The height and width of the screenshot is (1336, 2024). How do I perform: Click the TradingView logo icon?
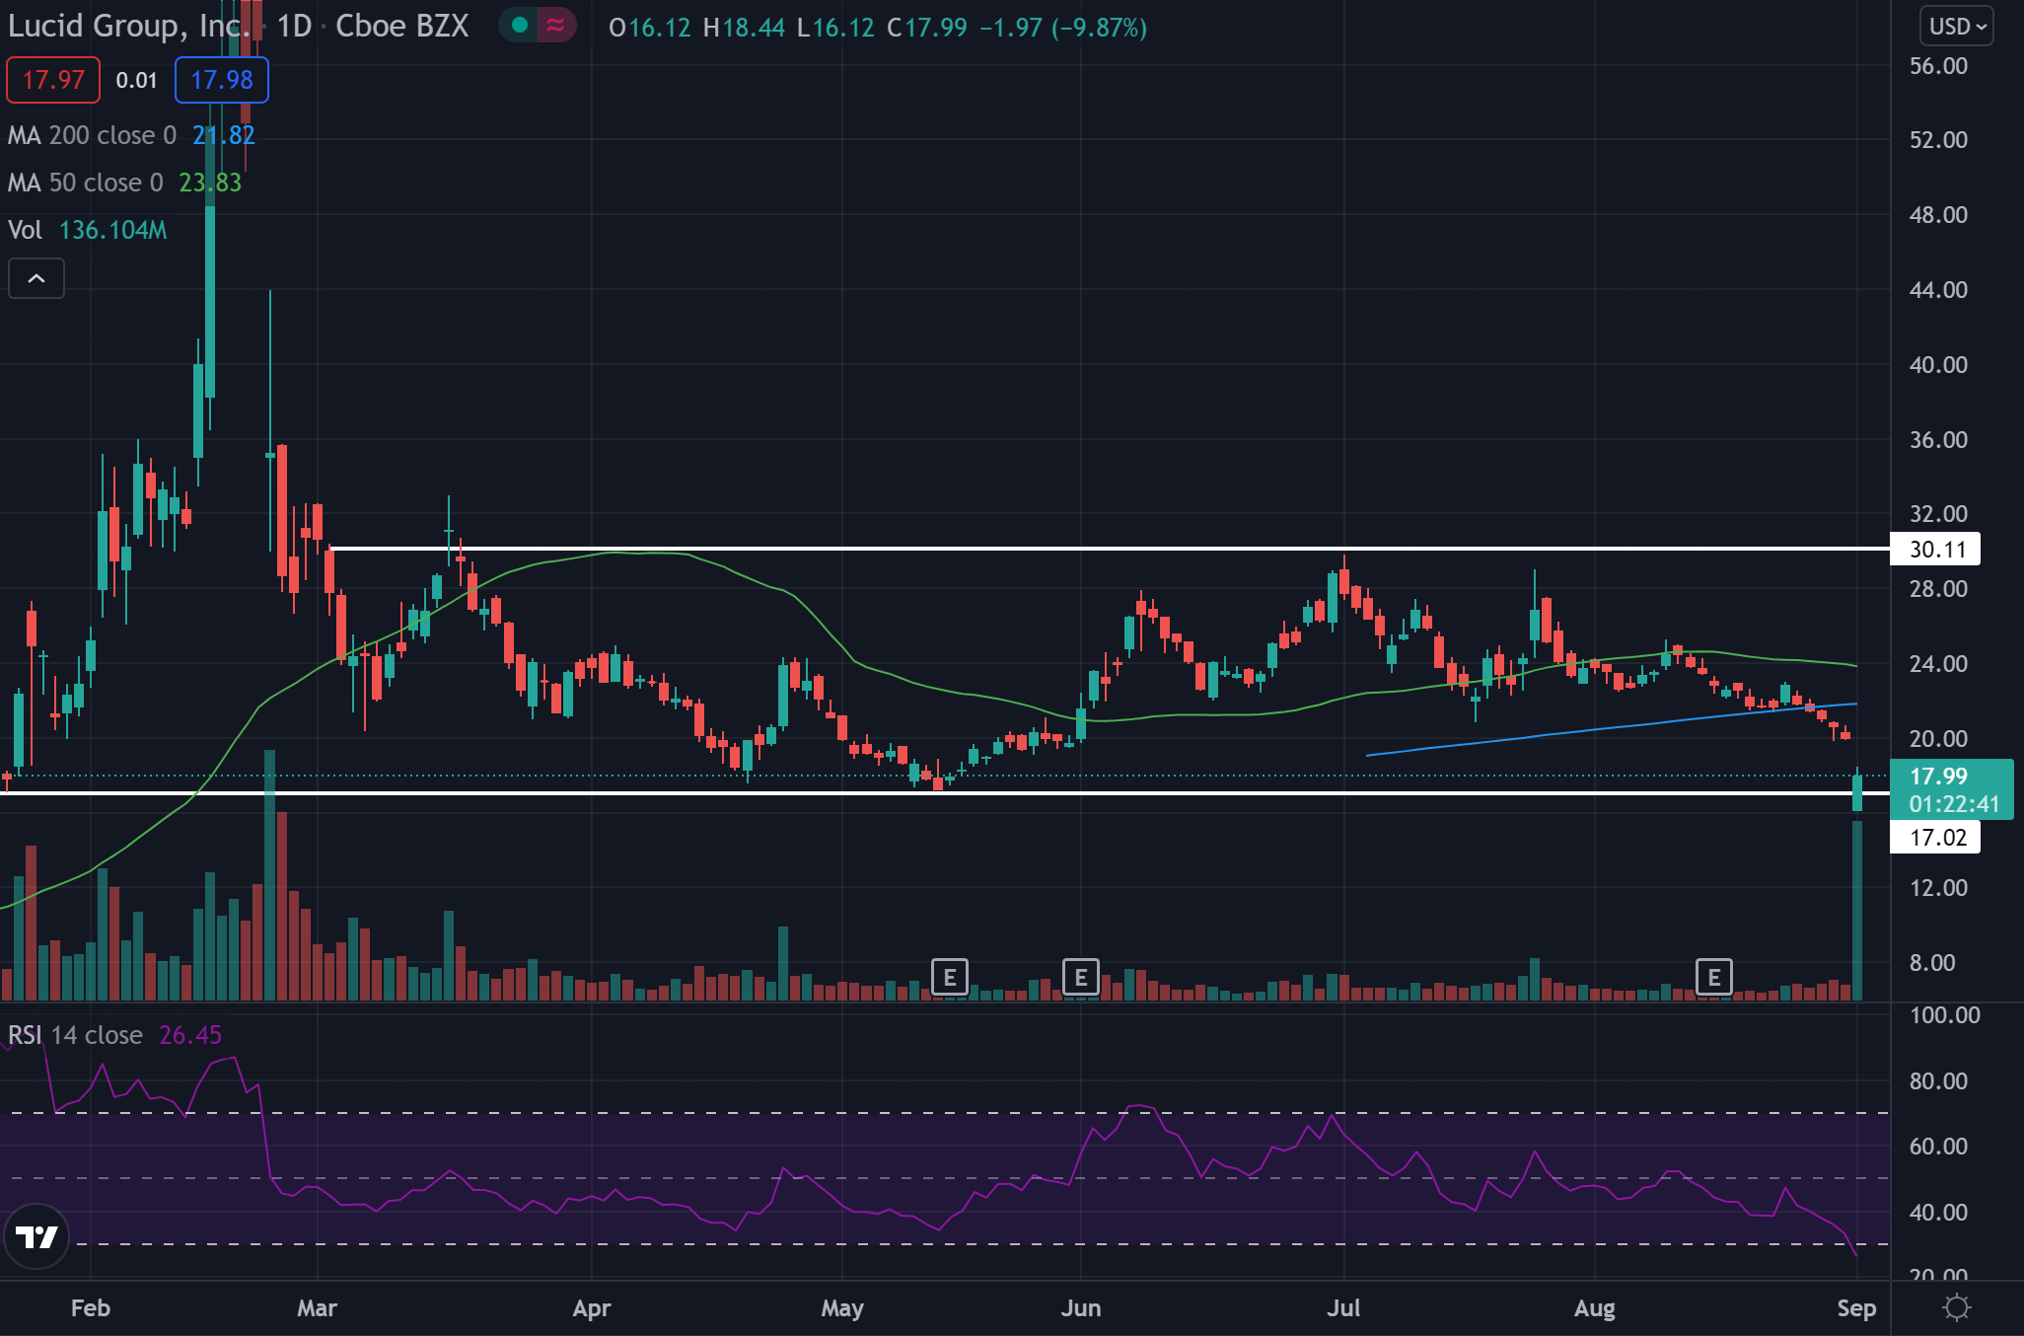click(36, 1236)
